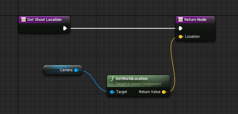Viewport: 238px width, 114px height.
Task: Select the Get Shoot Location node title
Action: coord(44,20)
